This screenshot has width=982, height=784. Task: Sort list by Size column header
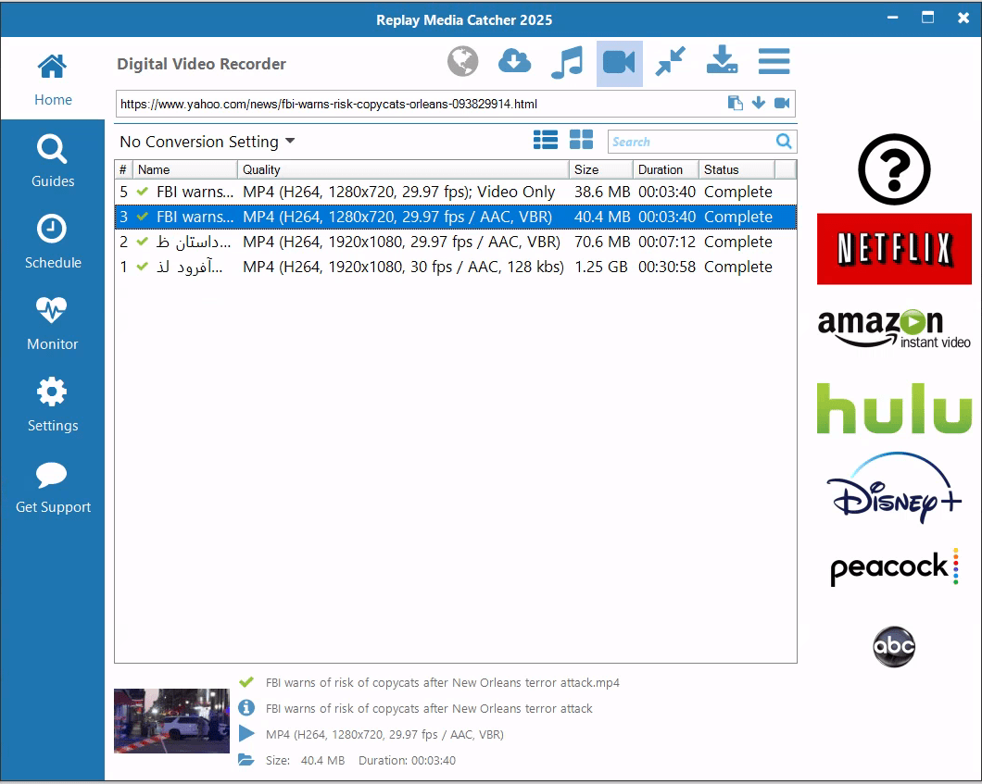click(x=601, y=169)
